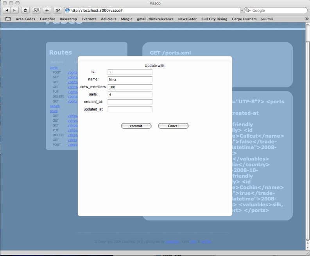310x256 pixels.
Task: Open the 1P password manager button
Action: point(57,10)
